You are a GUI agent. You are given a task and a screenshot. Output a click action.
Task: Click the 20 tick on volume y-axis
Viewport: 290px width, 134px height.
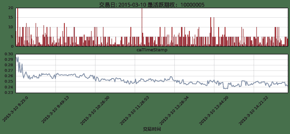11,8
